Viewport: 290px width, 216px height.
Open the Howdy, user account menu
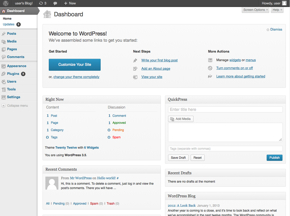[274, 3]
